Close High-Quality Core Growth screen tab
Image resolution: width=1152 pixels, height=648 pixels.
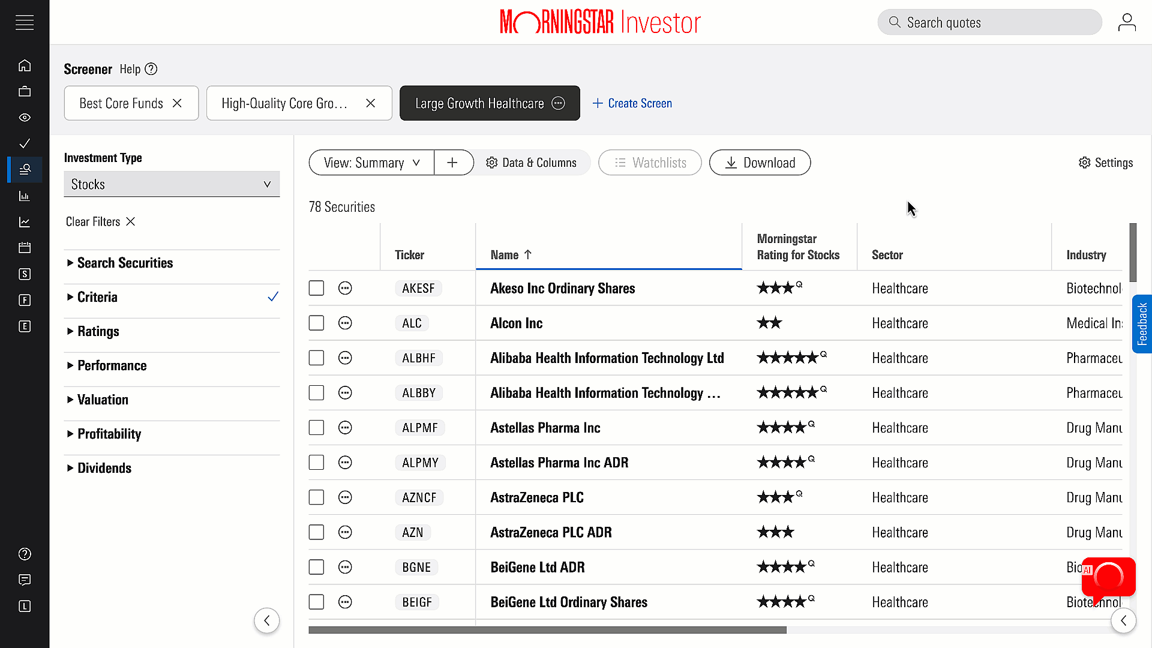[371, 103]
